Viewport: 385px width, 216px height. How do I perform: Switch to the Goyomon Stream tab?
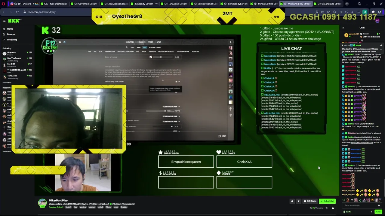coord(85,4)
